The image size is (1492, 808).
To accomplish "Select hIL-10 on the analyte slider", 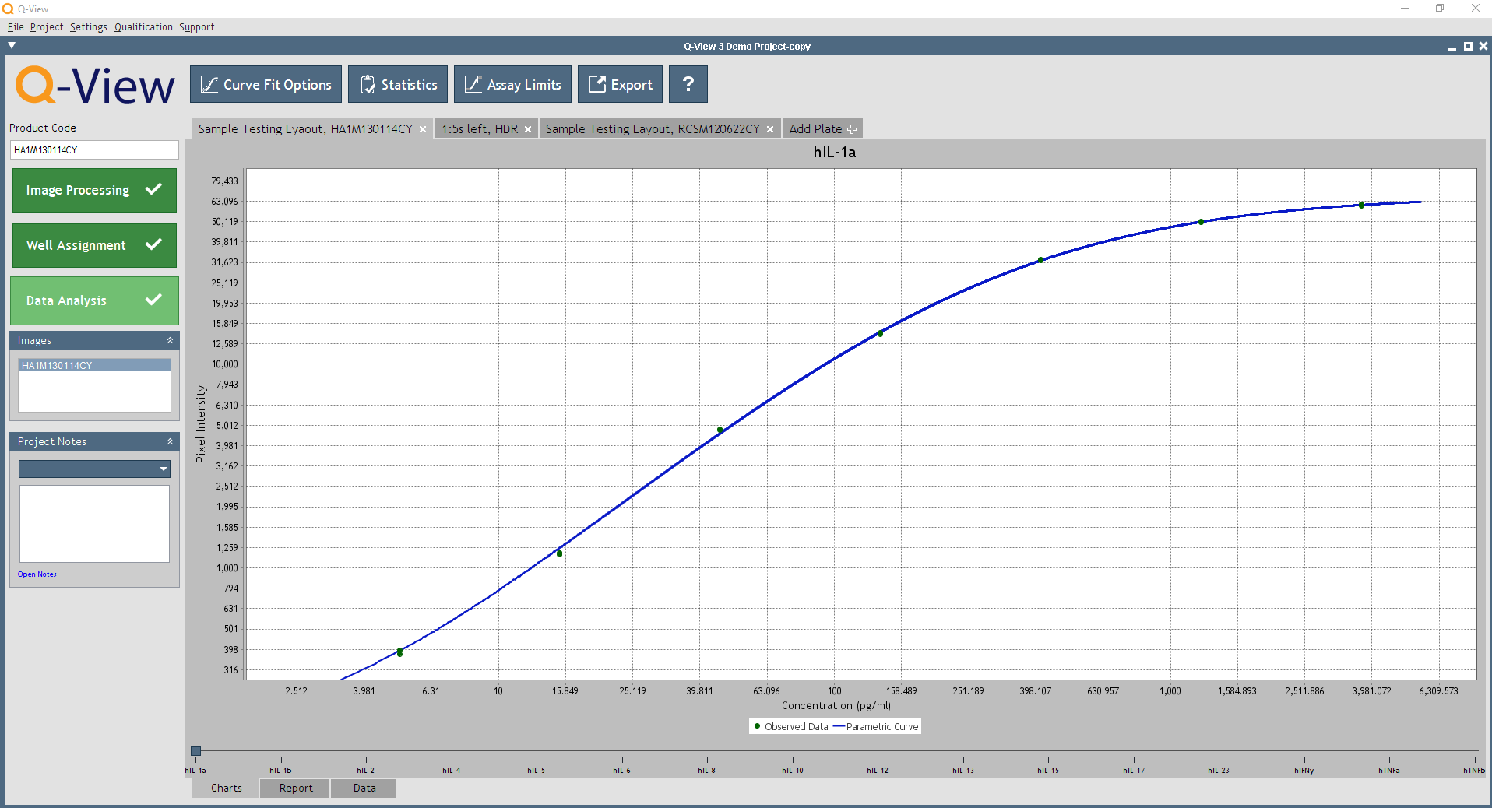I will (793, 770).
